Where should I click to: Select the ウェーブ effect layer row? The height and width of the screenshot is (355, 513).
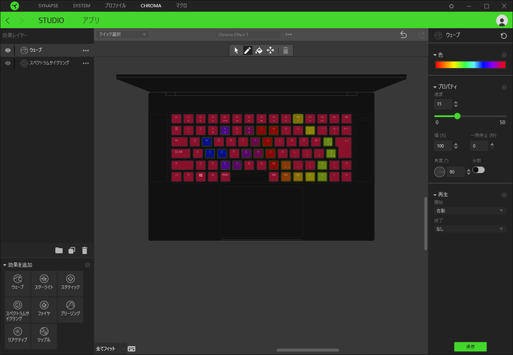(x=47, y=51)
